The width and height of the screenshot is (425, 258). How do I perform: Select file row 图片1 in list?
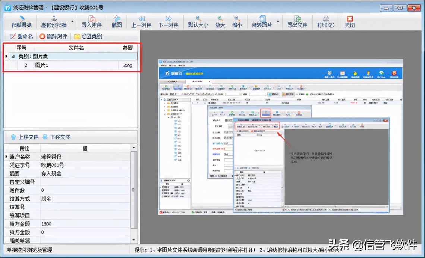(x=72, y=65)
